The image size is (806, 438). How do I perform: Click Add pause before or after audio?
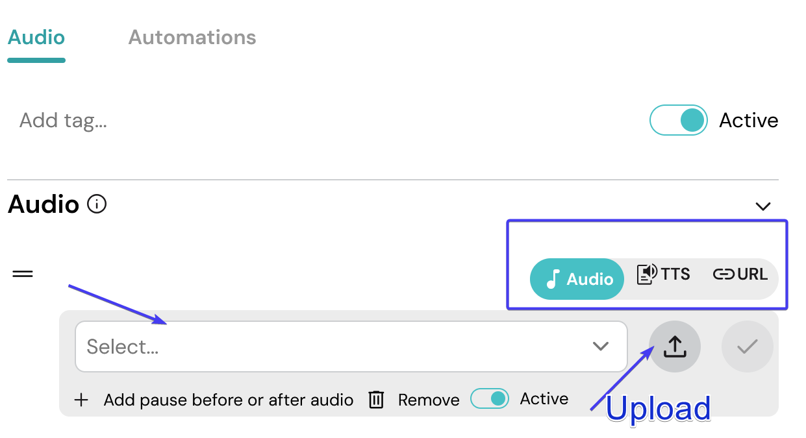pos(229,400)
